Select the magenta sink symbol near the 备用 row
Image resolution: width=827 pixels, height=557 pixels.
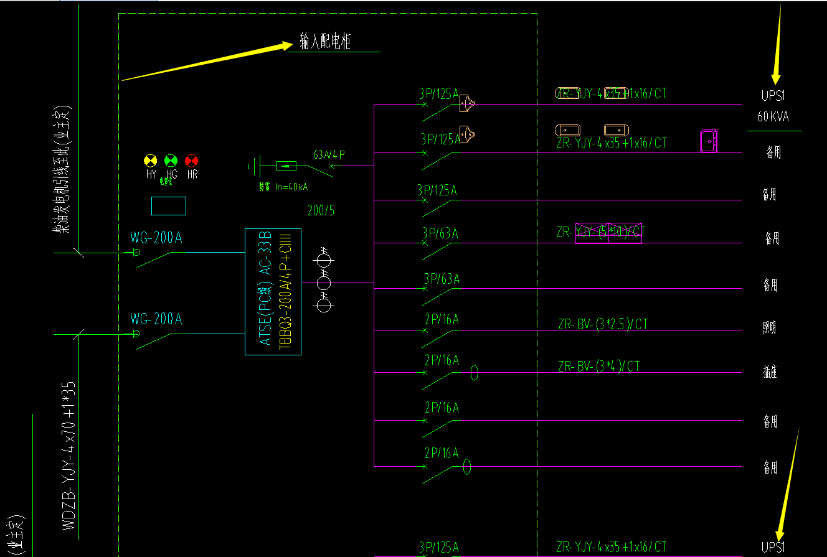tap(709, 141)
